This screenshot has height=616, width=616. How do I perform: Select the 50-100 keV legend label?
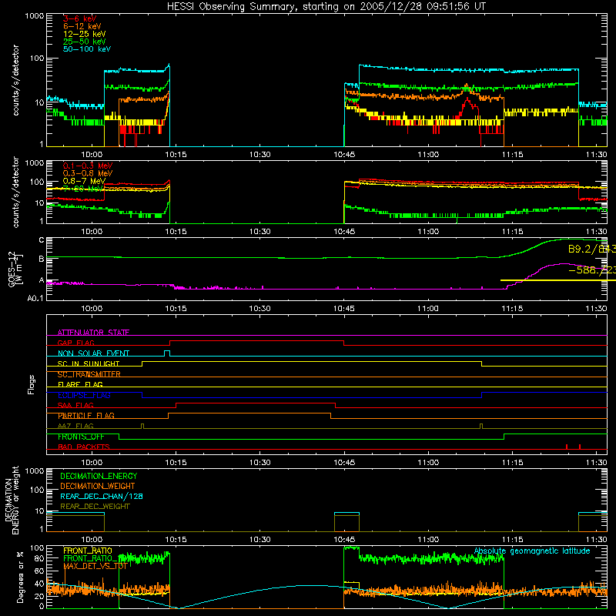click(87, 49)
